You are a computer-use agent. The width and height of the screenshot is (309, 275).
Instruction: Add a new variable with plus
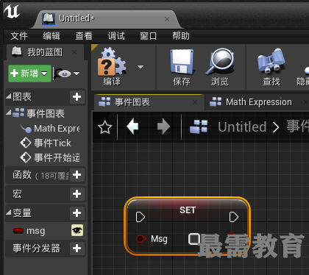point(77,213)
